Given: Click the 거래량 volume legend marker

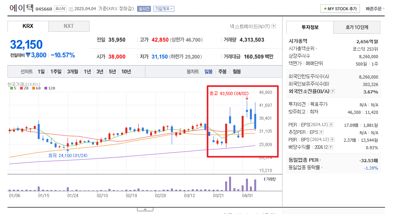Looking at the screenshot, I should 265,179.
